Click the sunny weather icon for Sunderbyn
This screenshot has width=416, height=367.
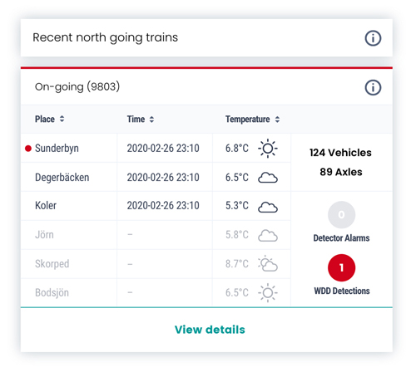click(x=268, y=149)
